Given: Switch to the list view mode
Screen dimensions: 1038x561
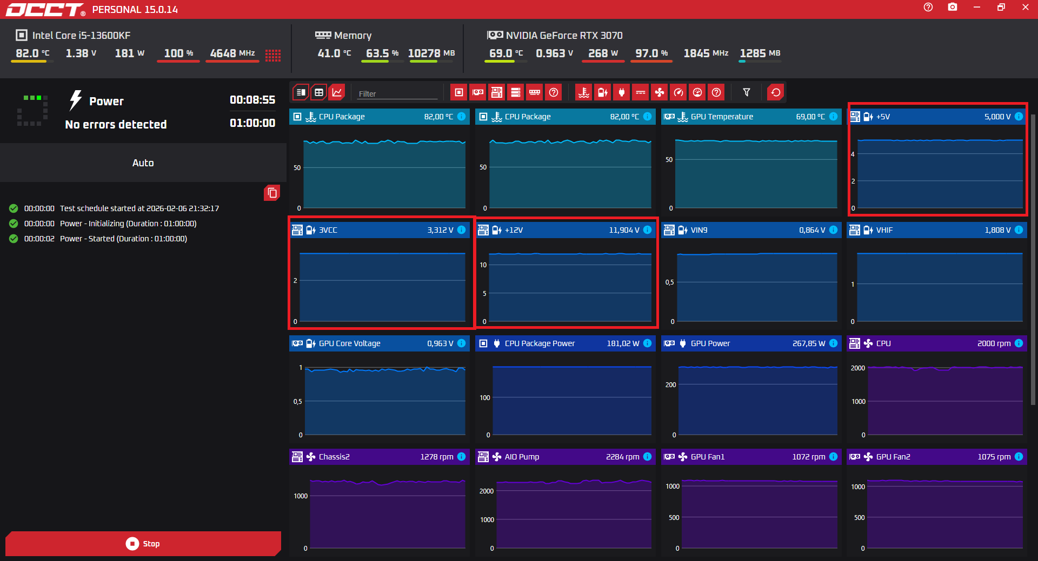Looking at the screenshot, I should [301, 92].
